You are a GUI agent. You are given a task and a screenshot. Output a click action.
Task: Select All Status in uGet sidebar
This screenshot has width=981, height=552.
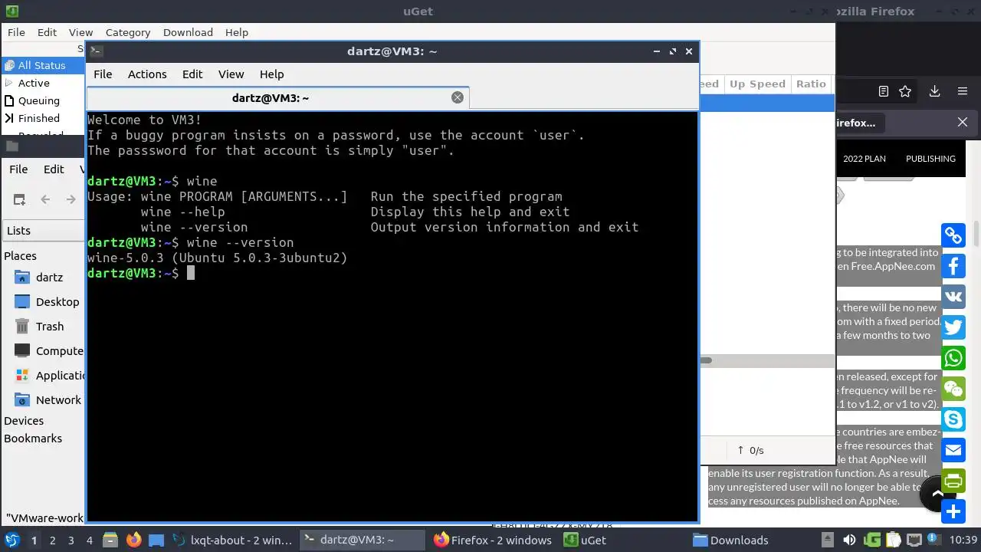42,65
